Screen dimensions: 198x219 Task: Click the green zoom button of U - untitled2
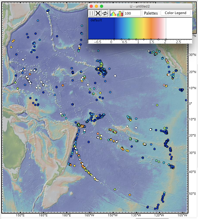(102, 6)
